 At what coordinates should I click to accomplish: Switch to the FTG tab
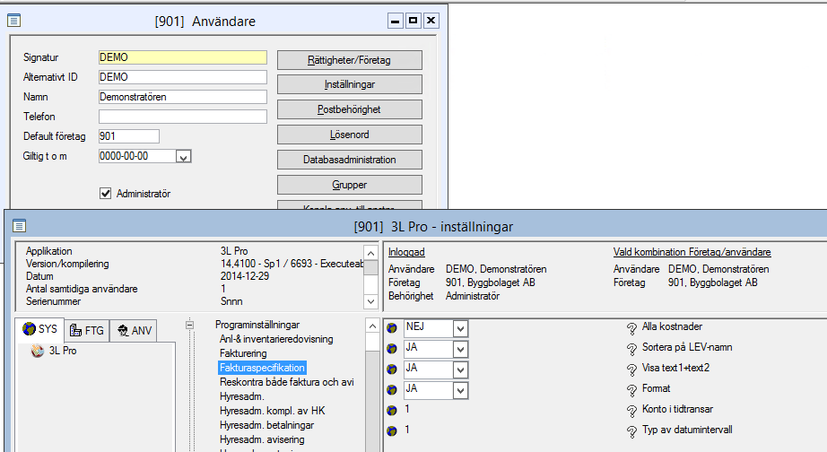(87, 331)
